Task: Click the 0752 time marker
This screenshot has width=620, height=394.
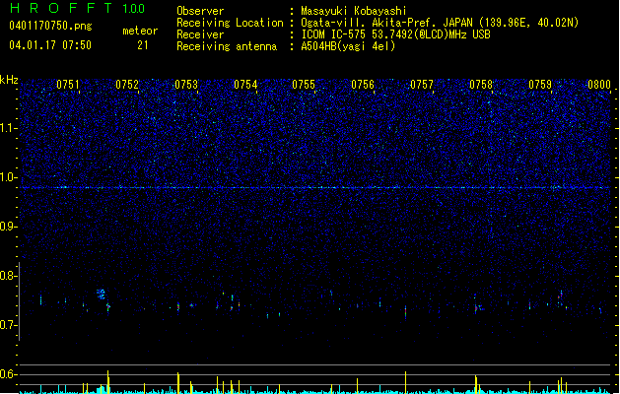Action: [127, 85]
